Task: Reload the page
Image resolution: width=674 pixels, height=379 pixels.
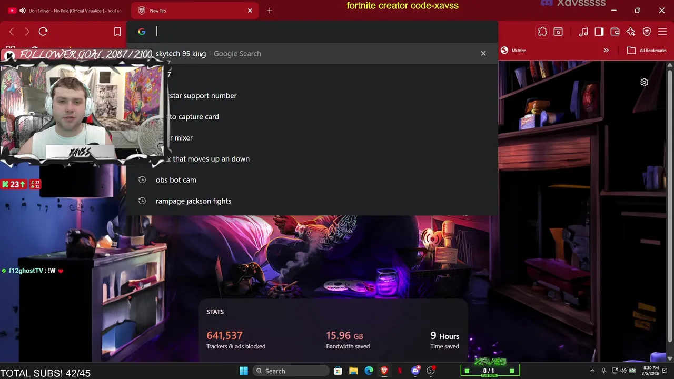Action: 43,32
